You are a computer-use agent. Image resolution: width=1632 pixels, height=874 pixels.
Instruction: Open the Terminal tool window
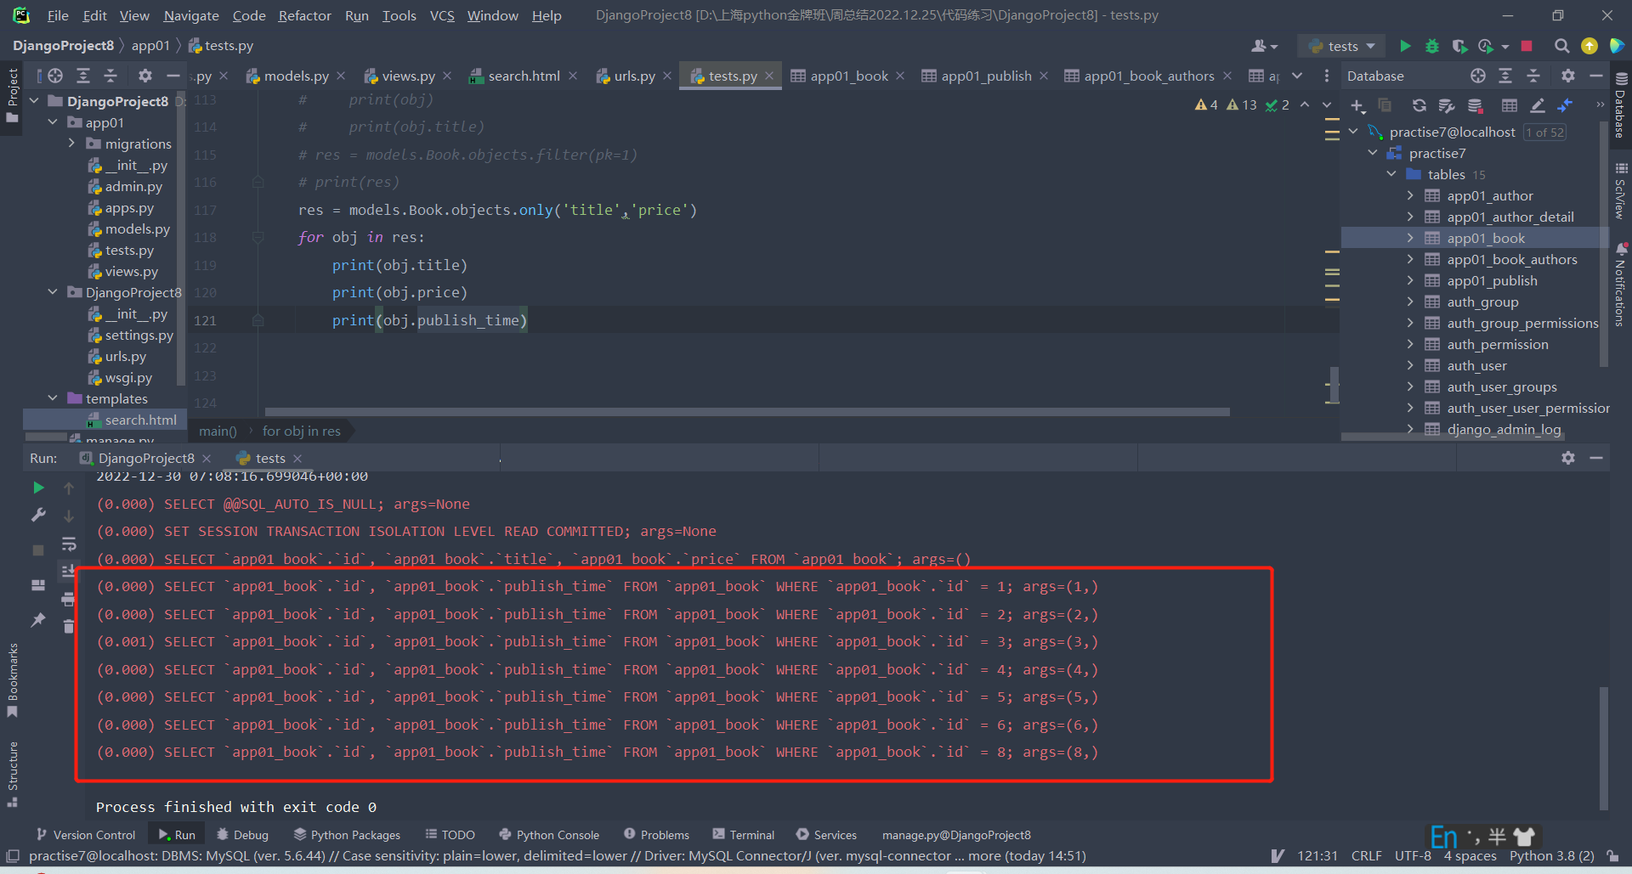point(743,835)
